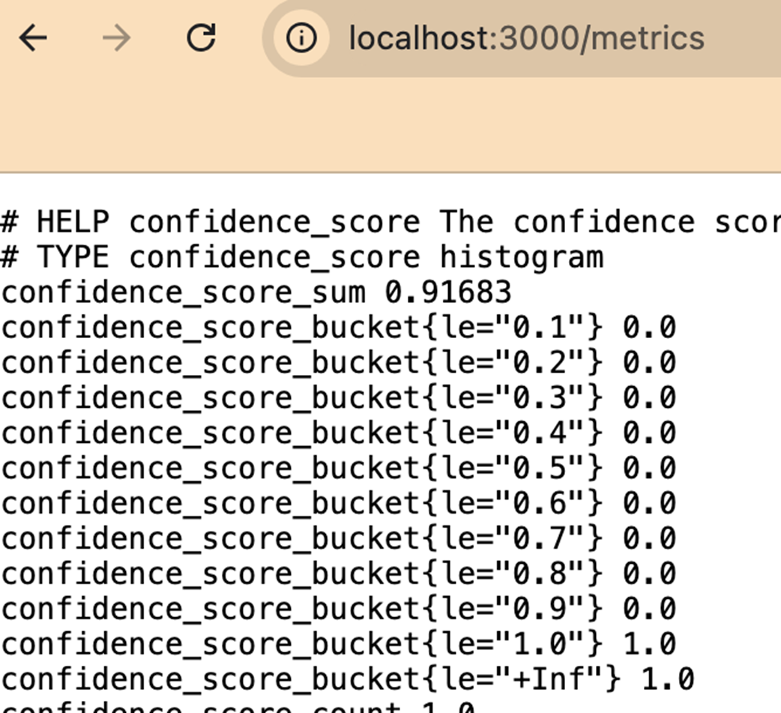The image size is (781, 713).
Task: Click the bucket line with le="0.9"
Action: tap(338, 609)
